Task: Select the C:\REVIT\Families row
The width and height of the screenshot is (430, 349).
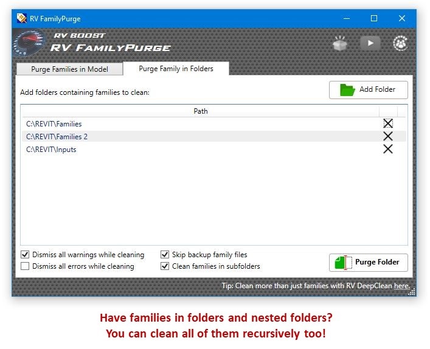Action: point(214,123)
